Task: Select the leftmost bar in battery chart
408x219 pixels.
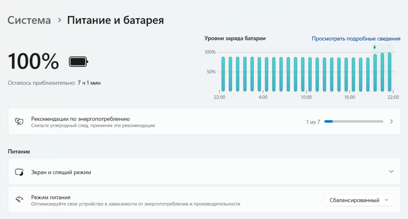Action: tap(223, 74)
